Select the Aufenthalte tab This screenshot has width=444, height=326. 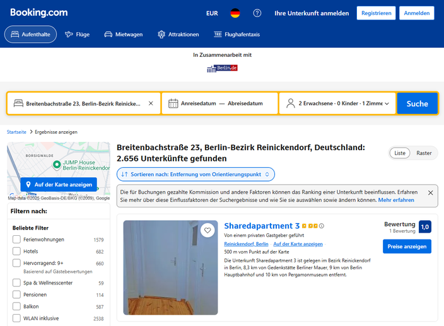click(30, 34)
